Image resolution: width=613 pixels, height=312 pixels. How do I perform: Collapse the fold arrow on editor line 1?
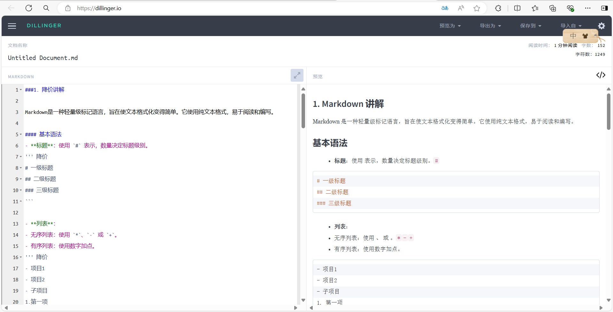click(x=21, y=90)
